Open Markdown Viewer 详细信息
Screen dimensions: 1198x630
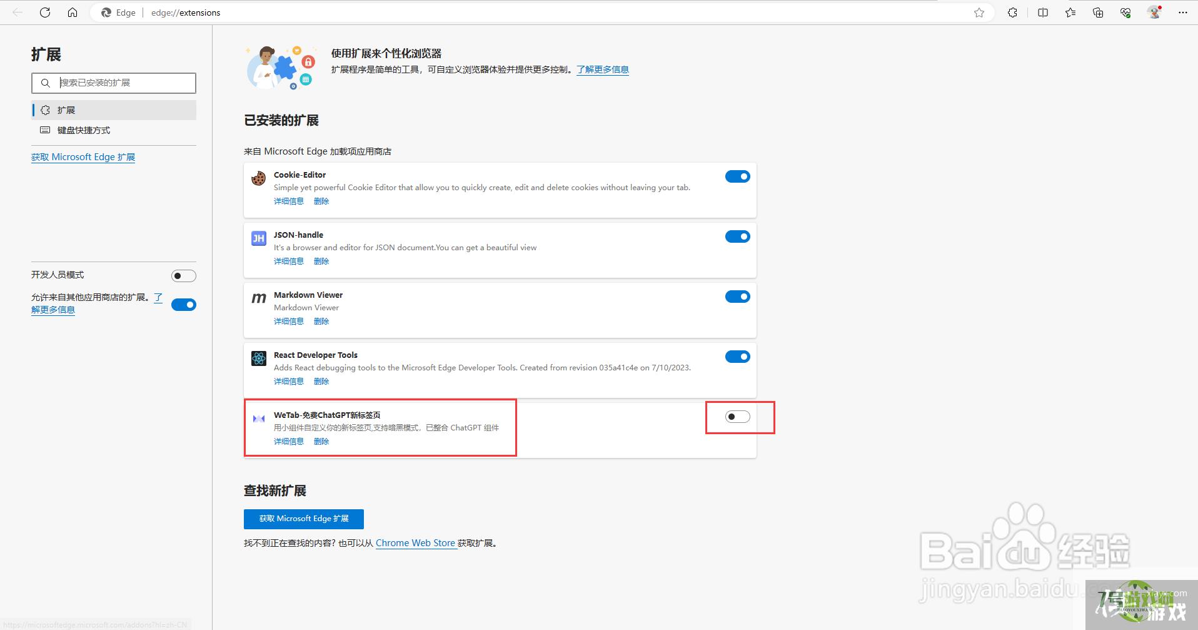289,321
